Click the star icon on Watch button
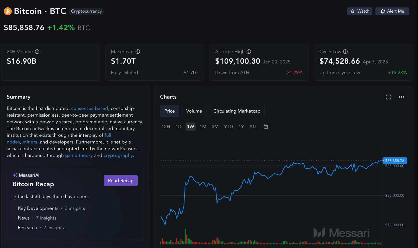The width and height of the screenshot is (418, 248). pyautogui.click(x=353, y=11)
